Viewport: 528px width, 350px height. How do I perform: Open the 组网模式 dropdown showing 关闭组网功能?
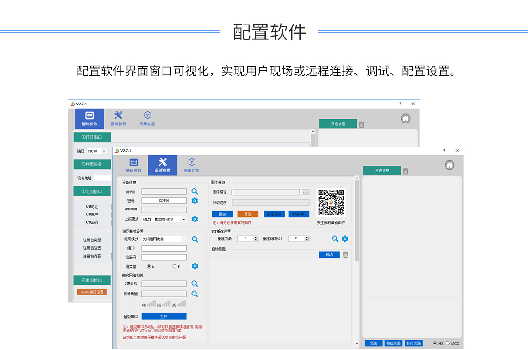click(184, 239)
